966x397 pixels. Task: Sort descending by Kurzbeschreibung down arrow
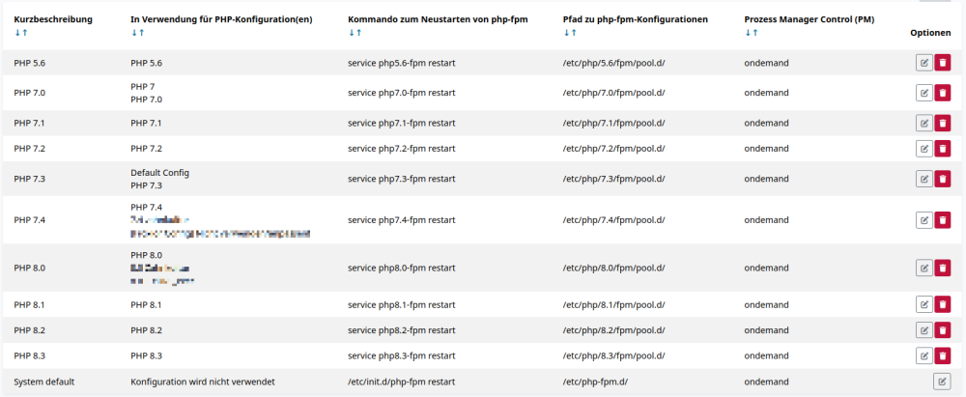click(x=17, y=33)
